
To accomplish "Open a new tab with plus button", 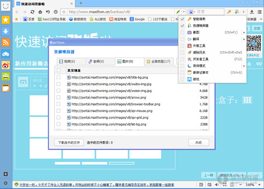I will click(x=81, y=3).
